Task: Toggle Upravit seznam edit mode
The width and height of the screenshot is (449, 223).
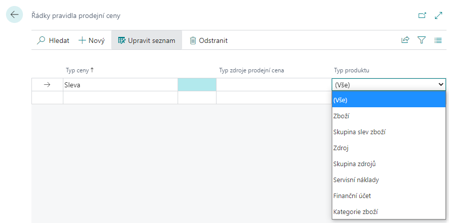Action: click(146, 40)
